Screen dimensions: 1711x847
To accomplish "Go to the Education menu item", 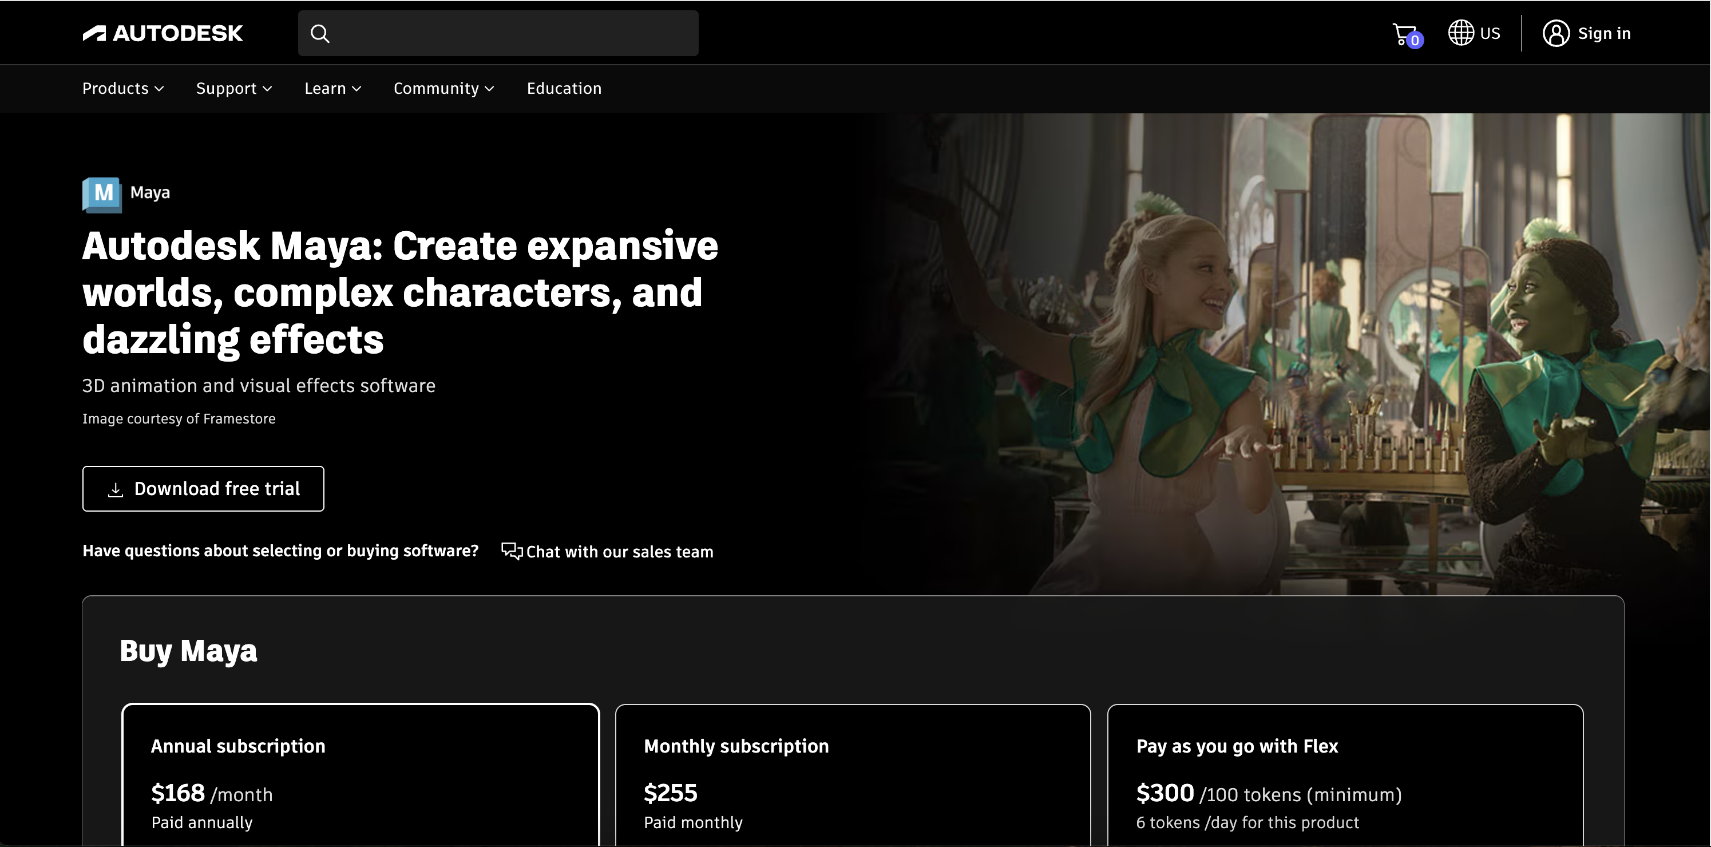I will (564, 88).
